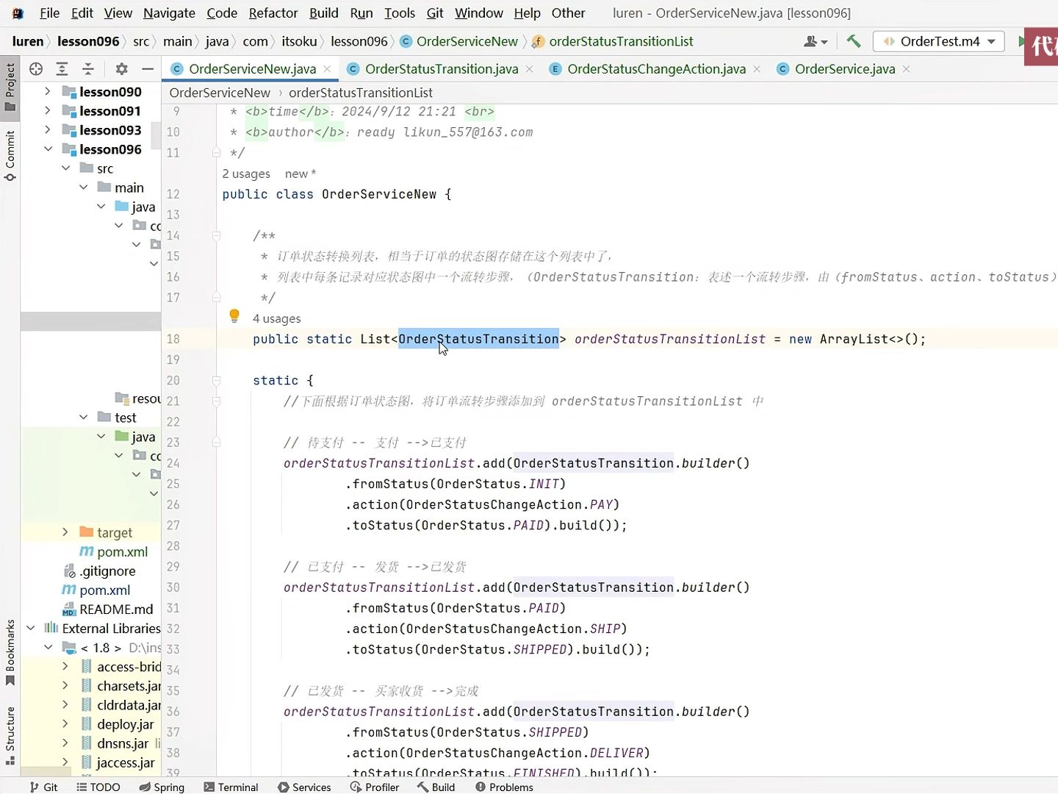1058x794 pixels.
Task: Collapse the src folder
Action: 65,168
